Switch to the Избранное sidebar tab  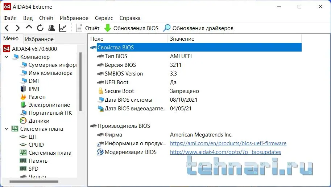tap(39, 39)
